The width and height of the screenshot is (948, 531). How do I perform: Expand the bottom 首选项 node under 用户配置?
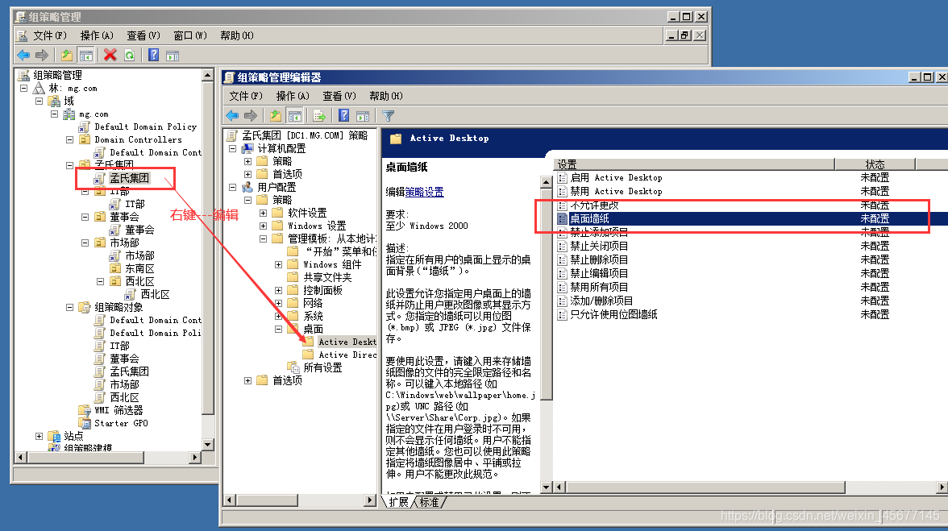(x=247, y=380)
